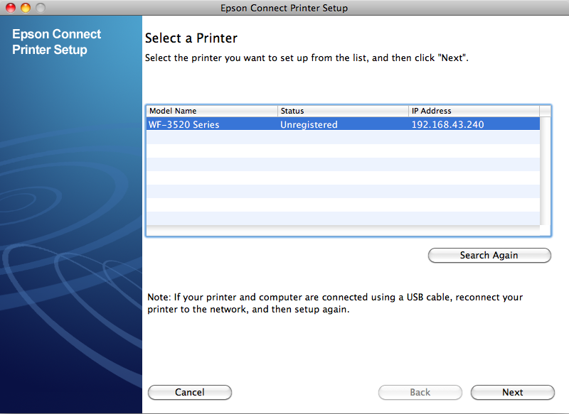Click the Cancel button
The height and width of the screenshot is (414, 569).
click(189, 392)
